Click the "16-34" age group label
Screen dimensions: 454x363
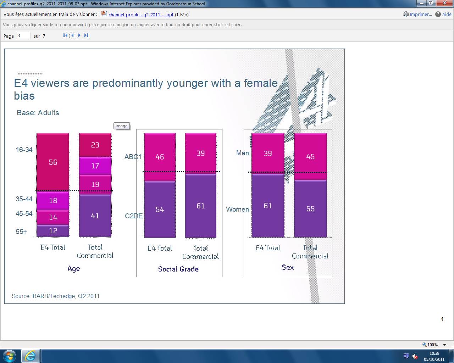[x=24, y=150]
